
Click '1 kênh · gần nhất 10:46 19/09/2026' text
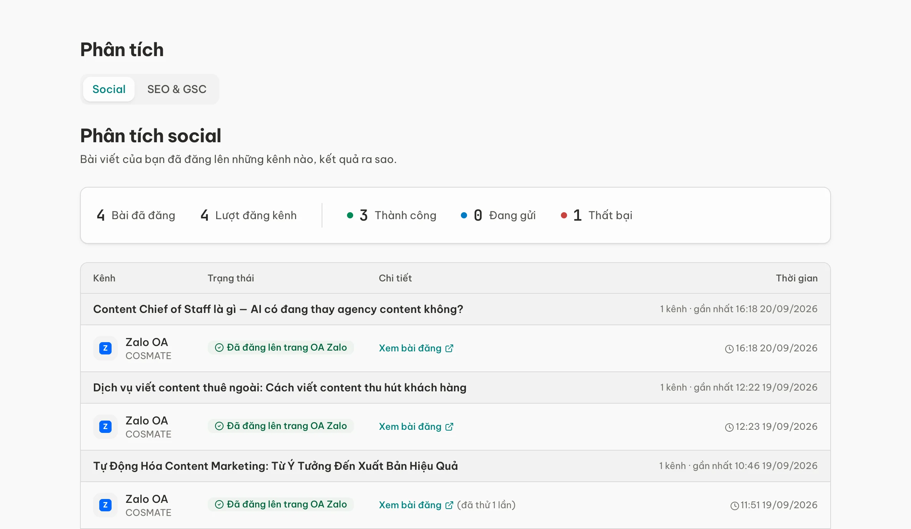[738, 466]
